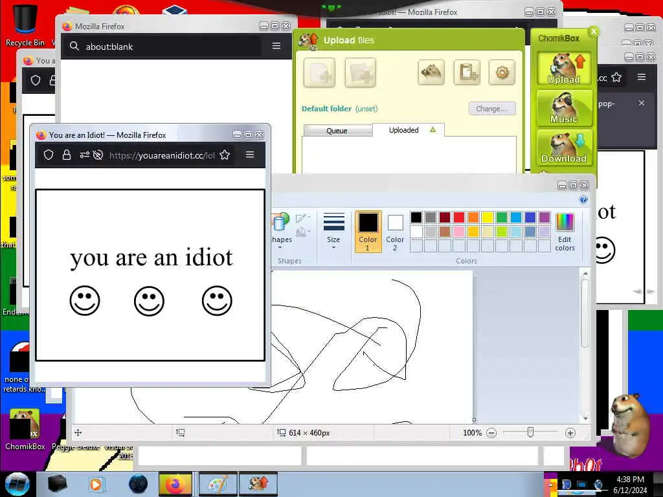Show hidden tray icons arrow
This screenshot has width=663, height=497.
pos(551,485)
